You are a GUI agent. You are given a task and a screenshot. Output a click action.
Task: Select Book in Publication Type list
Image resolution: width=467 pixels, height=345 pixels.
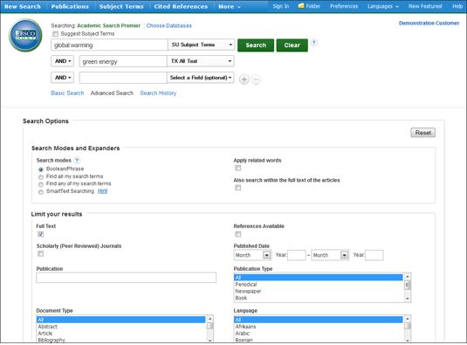(319, 298)
